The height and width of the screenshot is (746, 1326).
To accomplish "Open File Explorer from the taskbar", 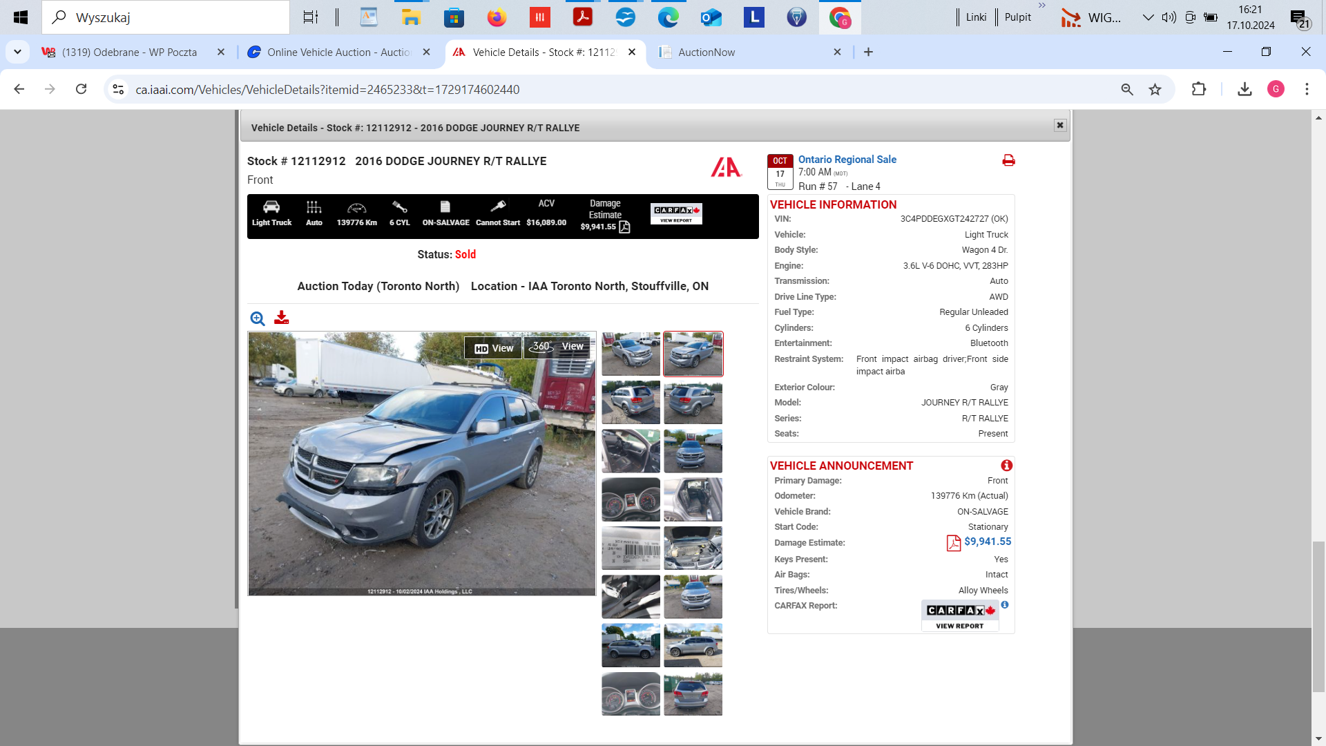I will pos(411,17).
